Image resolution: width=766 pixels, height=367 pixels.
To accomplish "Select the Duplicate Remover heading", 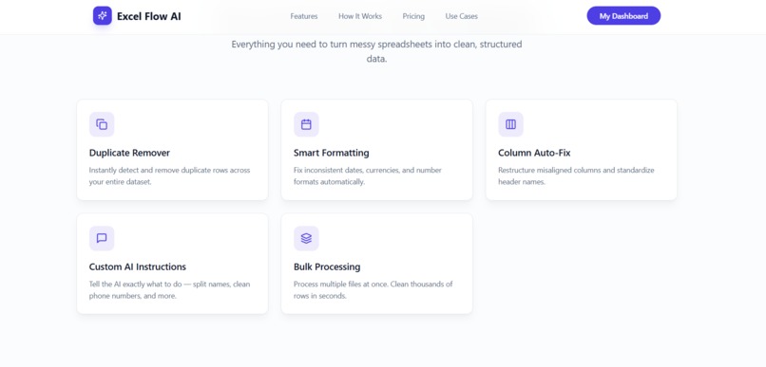I will click(x=129, y=153).
